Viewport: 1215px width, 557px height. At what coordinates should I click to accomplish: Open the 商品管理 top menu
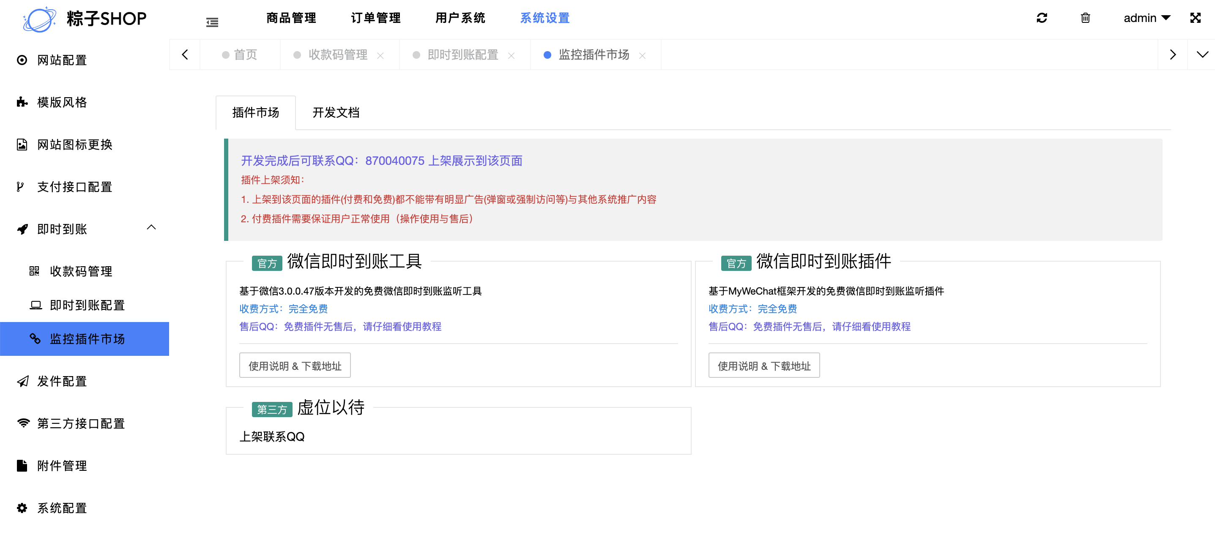(x=291, y=18)
